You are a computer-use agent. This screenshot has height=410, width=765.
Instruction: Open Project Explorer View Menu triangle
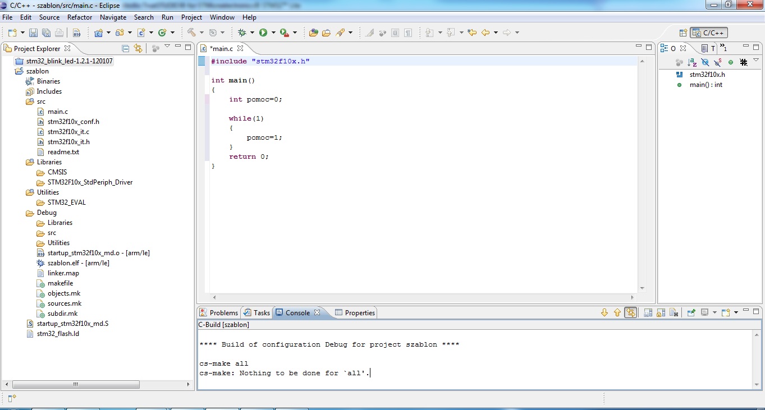pos(167,47)
